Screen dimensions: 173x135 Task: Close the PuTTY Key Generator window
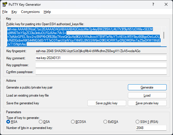166,4
